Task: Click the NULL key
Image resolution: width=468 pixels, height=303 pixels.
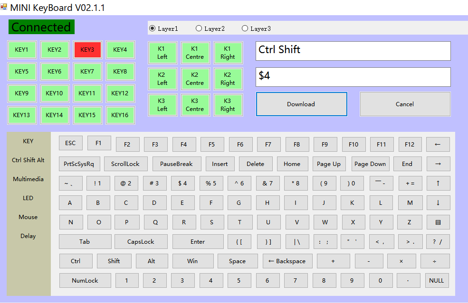Action: [x=437, y=281]
